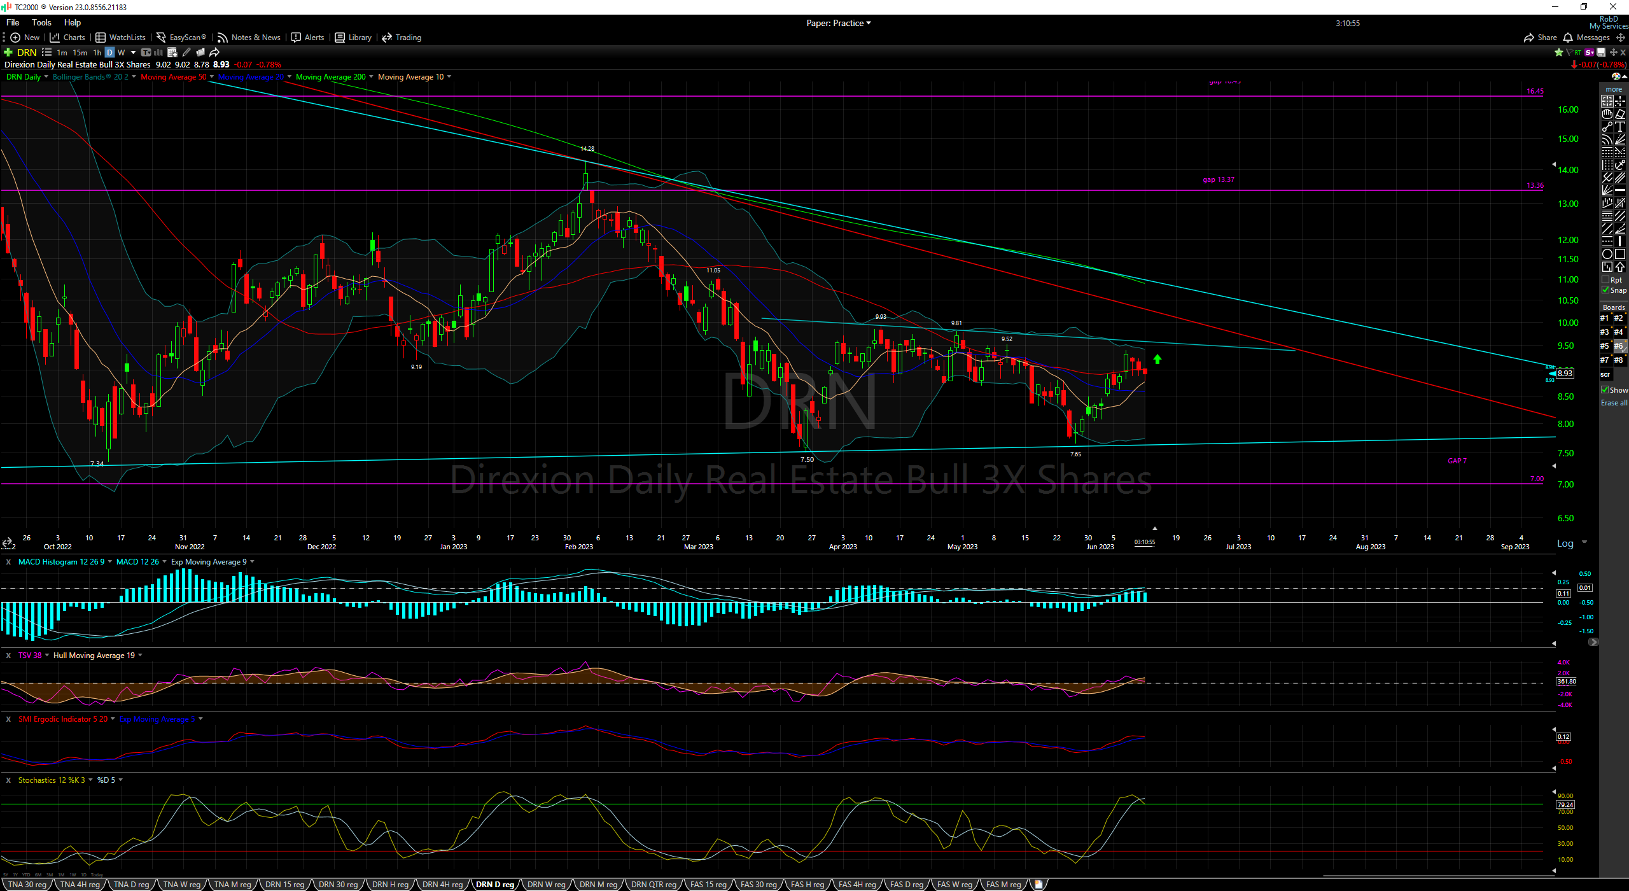Switch to the DRN W reg tab

pos(546,885)
